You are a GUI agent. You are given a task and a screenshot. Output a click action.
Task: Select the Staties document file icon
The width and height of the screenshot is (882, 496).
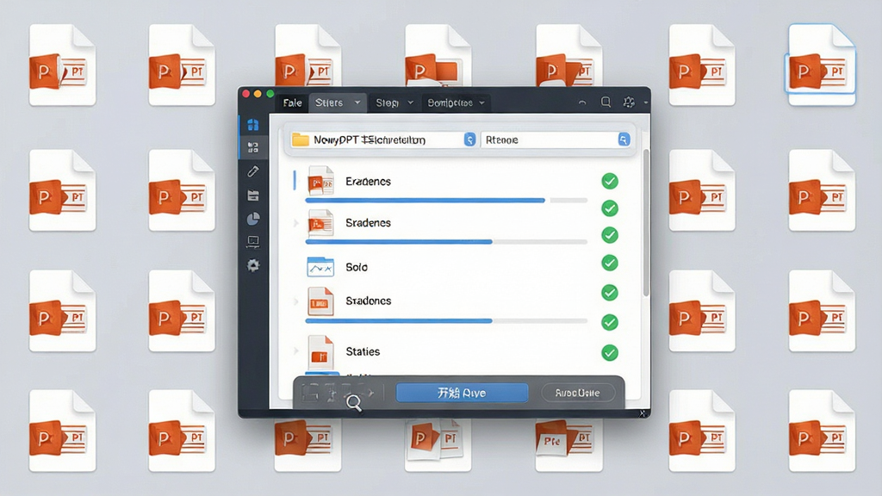tap(320, 352)
